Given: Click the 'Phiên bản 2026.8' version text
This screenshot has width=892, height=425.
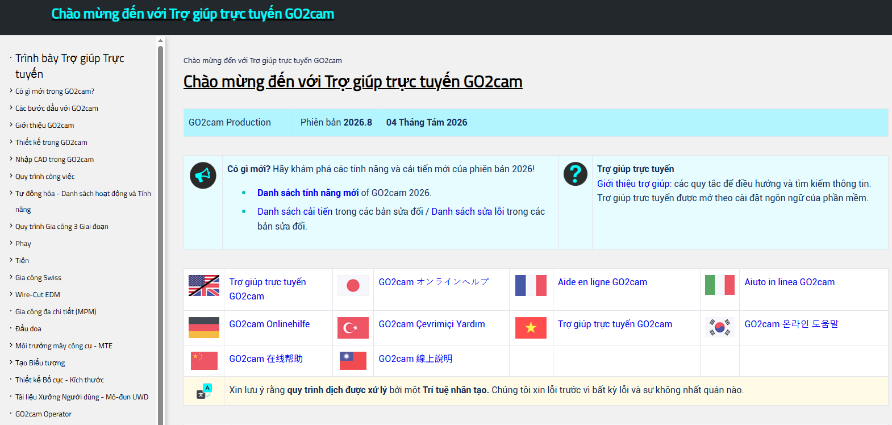Looking at the screenshot, I should coord(336,122).
